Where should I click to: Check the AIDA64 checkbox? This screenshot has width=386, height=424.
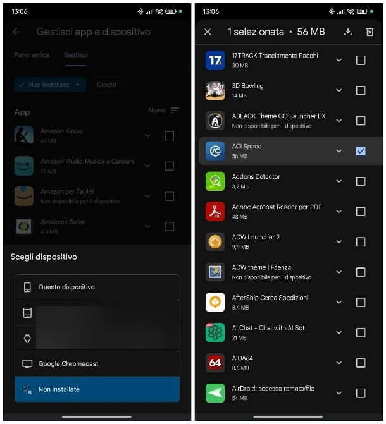361,363
